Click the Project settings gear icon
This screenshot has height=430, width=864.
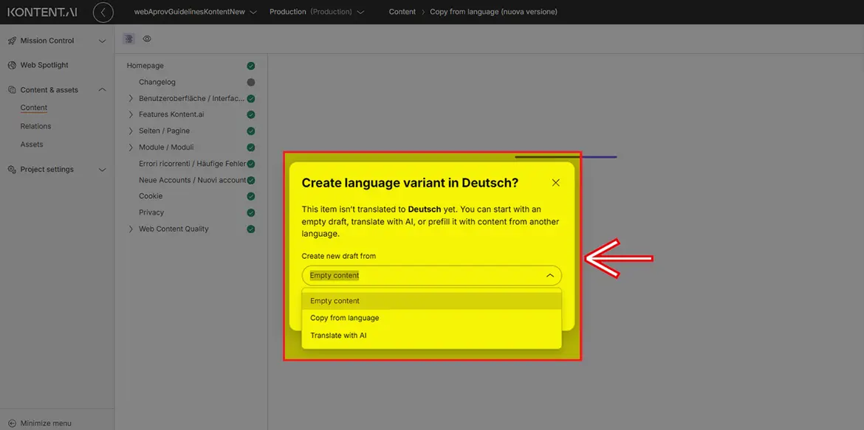pos(12,170)
